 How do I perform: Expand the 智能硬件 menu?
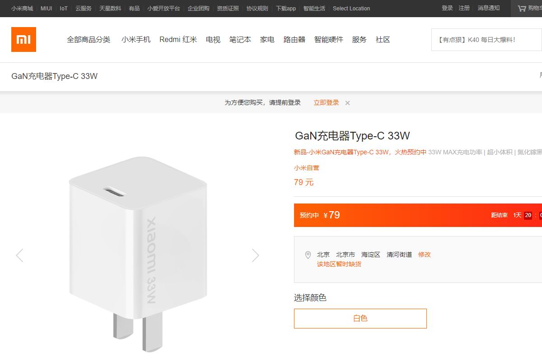[329, 40]
